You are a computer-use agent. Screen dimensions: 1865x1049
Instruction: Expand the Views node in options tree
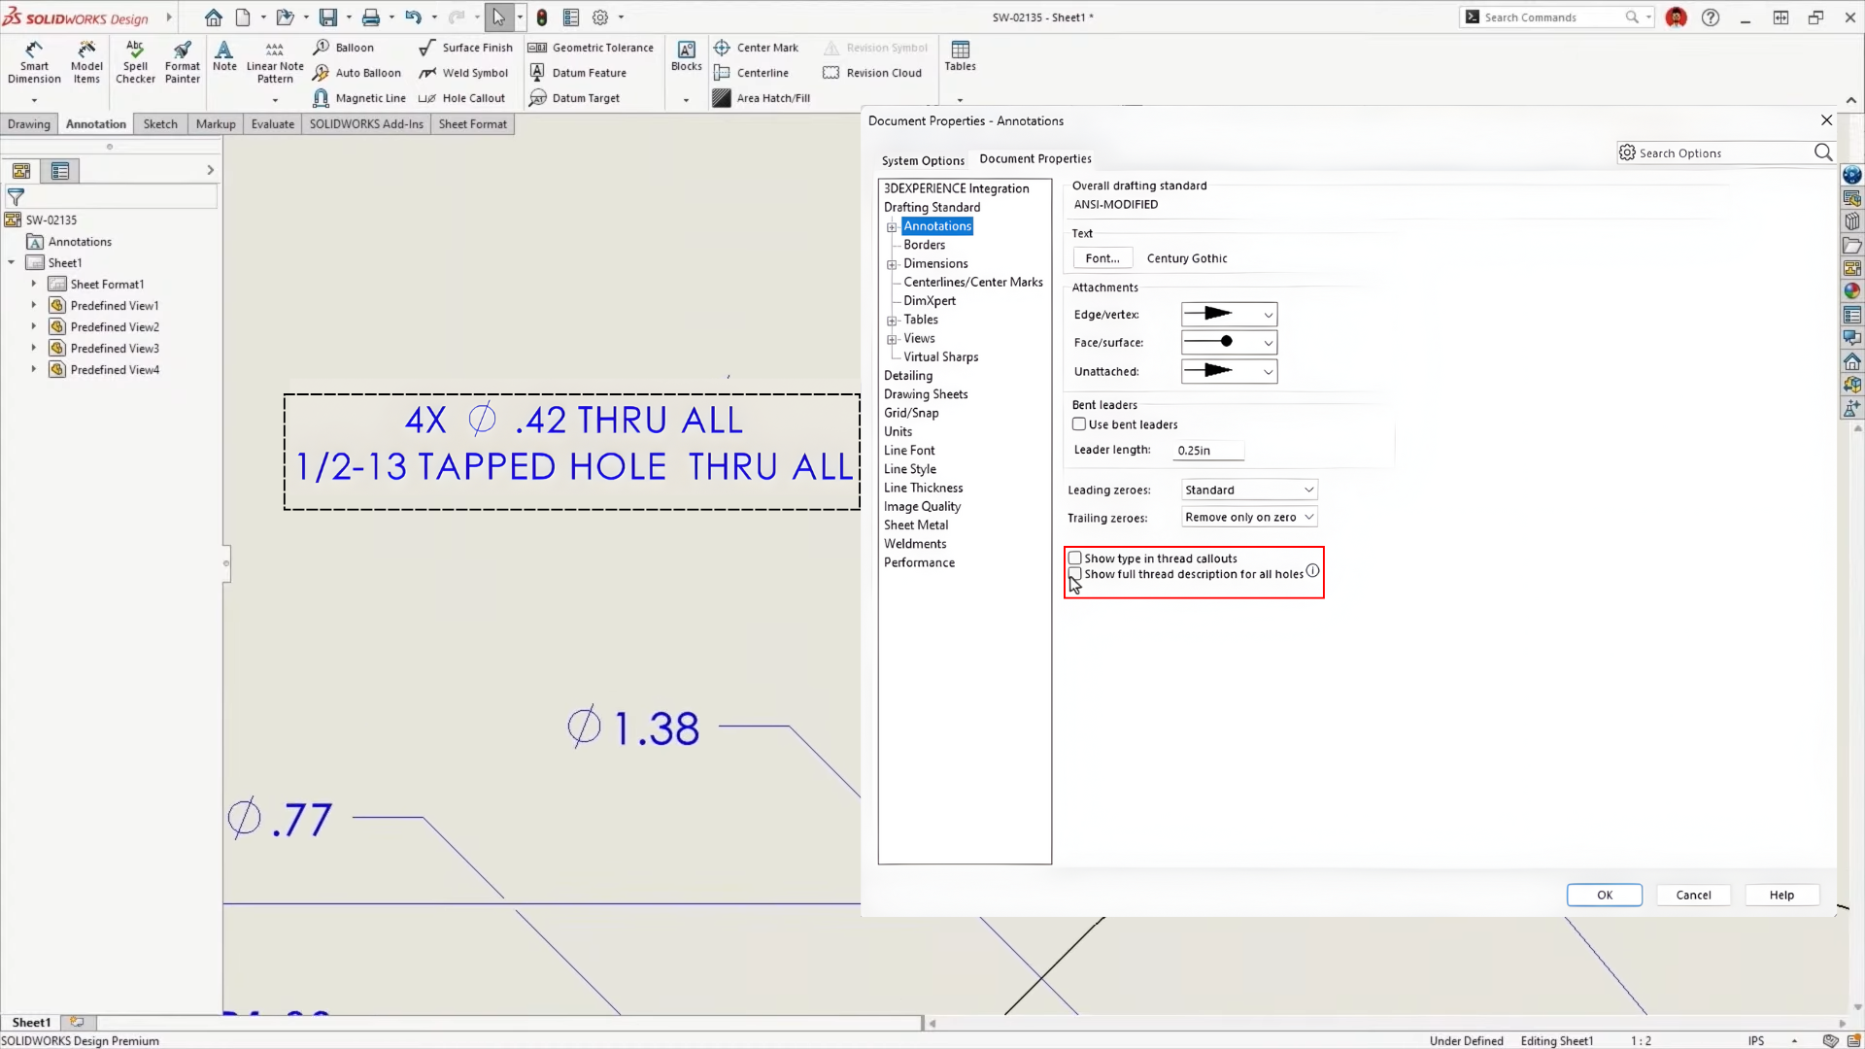point(891,339)
